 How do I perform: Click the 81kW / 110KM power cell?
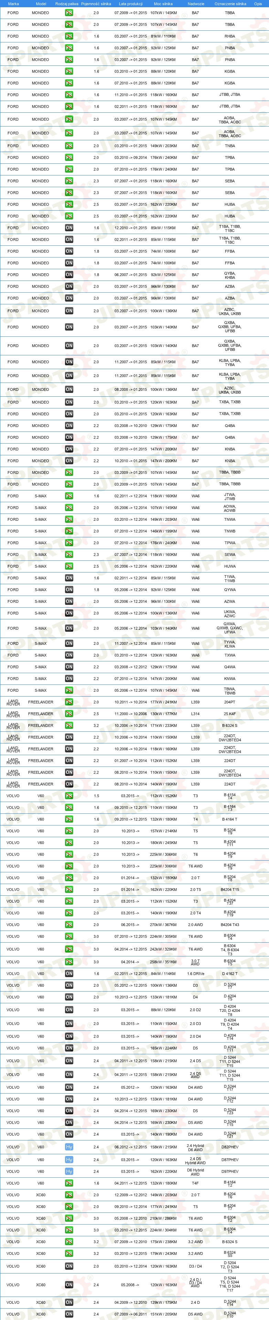point(163,37)
